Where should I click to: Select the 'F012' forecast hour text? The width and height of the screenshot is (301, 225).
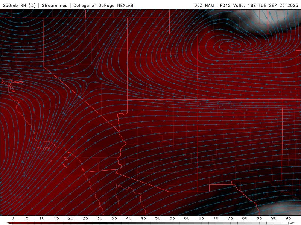[225, 5]
